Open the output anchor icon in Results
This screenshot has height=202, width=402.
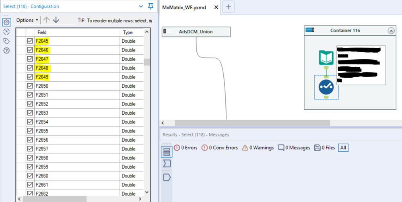(167, 177)
